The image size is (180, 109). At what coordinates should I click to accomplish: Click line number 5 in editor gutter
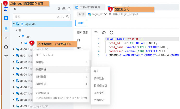point(99,55)
